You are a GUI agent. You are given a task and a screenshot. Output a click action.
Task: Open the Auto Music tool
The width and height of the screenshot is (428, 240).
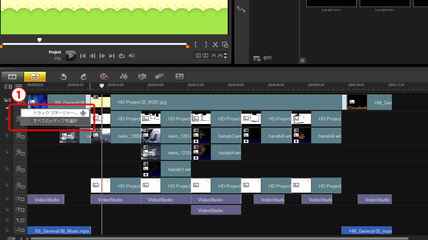142,77
